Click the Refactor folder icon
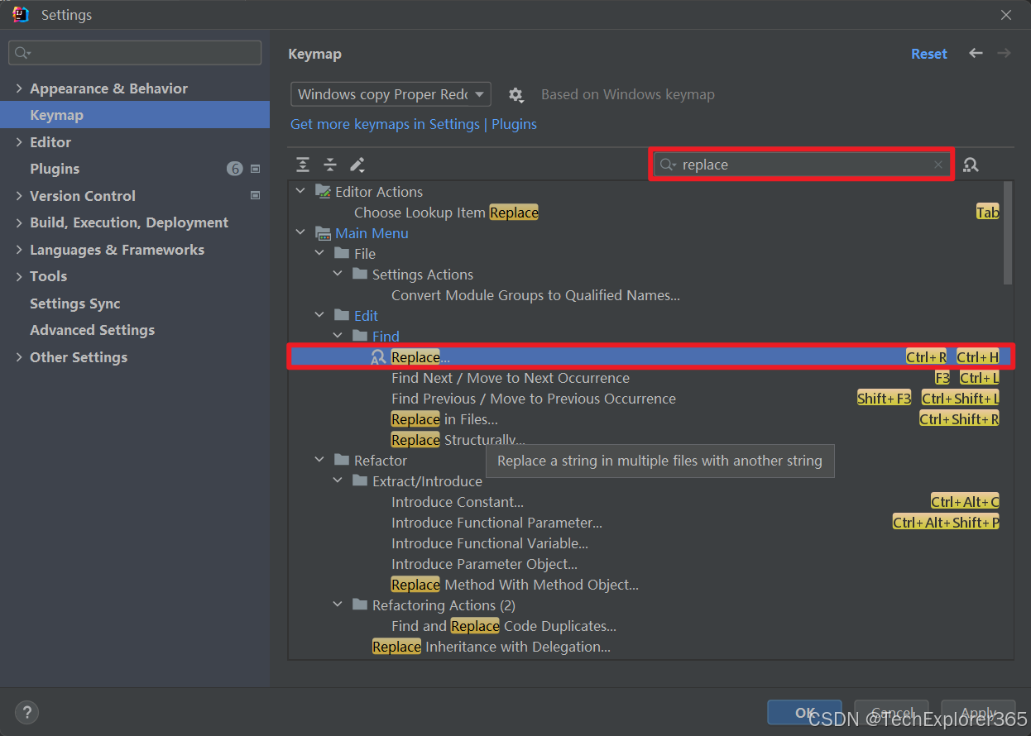 click(342, 460)
